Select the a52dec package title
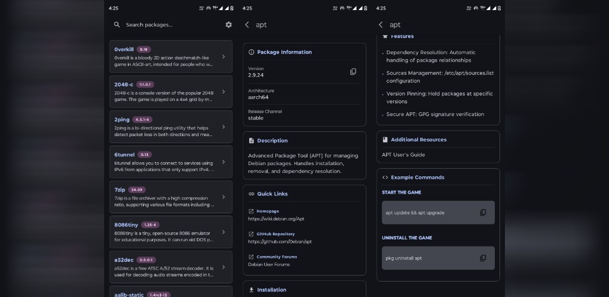609x297 pixels. [x=124, y=260]
